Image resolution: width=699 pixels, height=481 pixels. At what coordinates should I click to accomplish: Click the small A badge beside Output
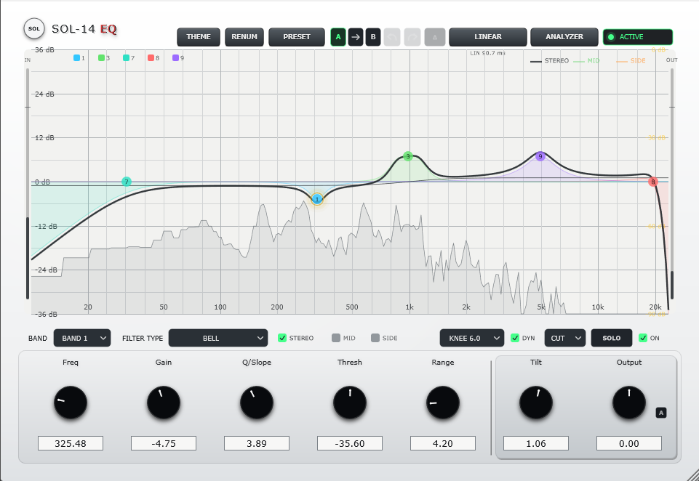[x=661, y=413]
